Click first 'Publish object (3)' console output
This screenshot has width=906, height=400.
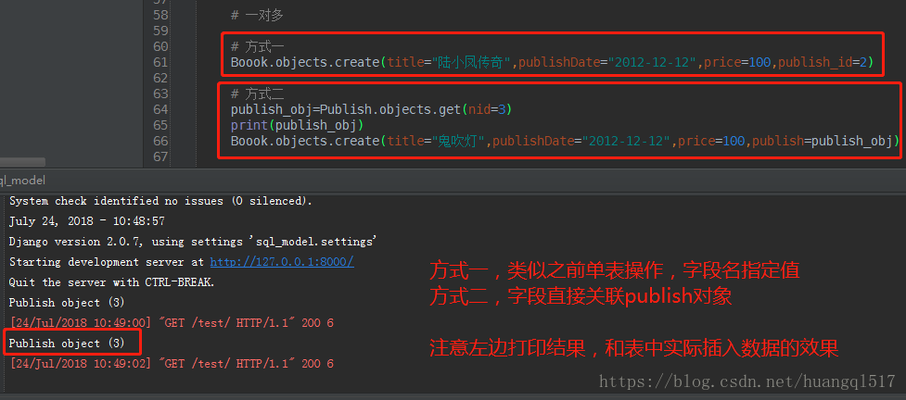(x=67, y=303)
